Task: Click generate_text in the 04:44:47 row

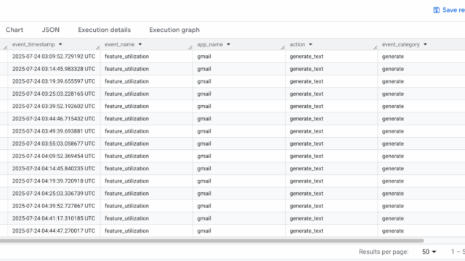Action: (307, 231)
